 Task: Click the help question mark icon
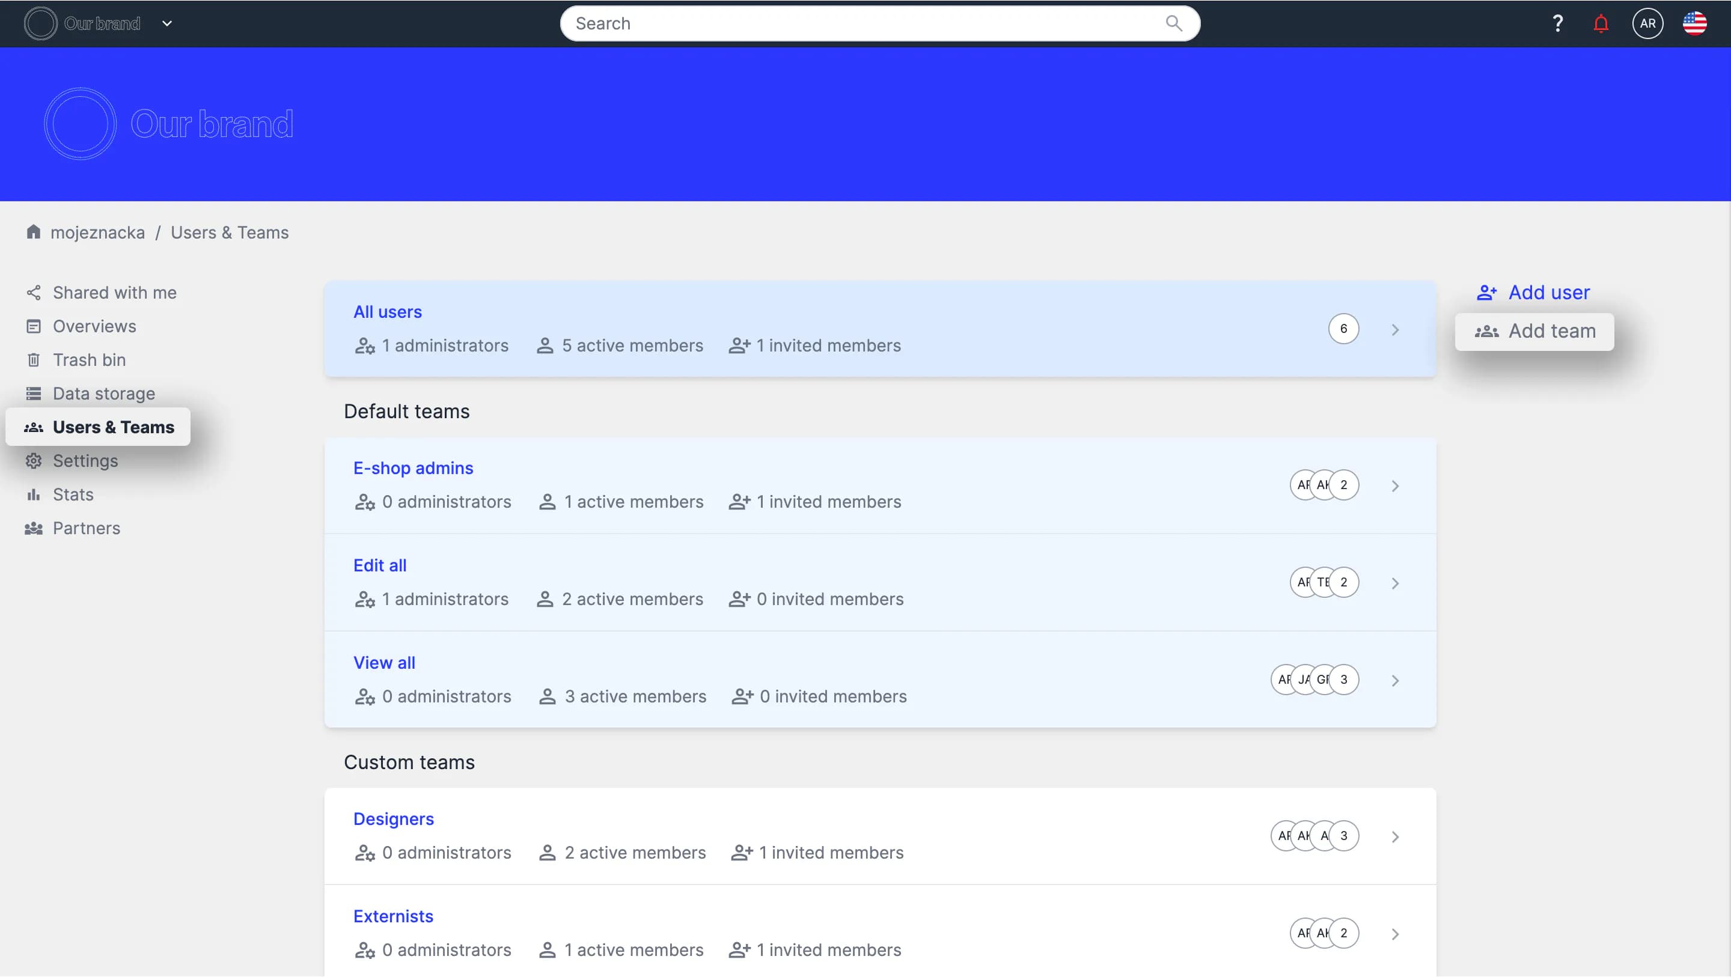point(1557,23)
